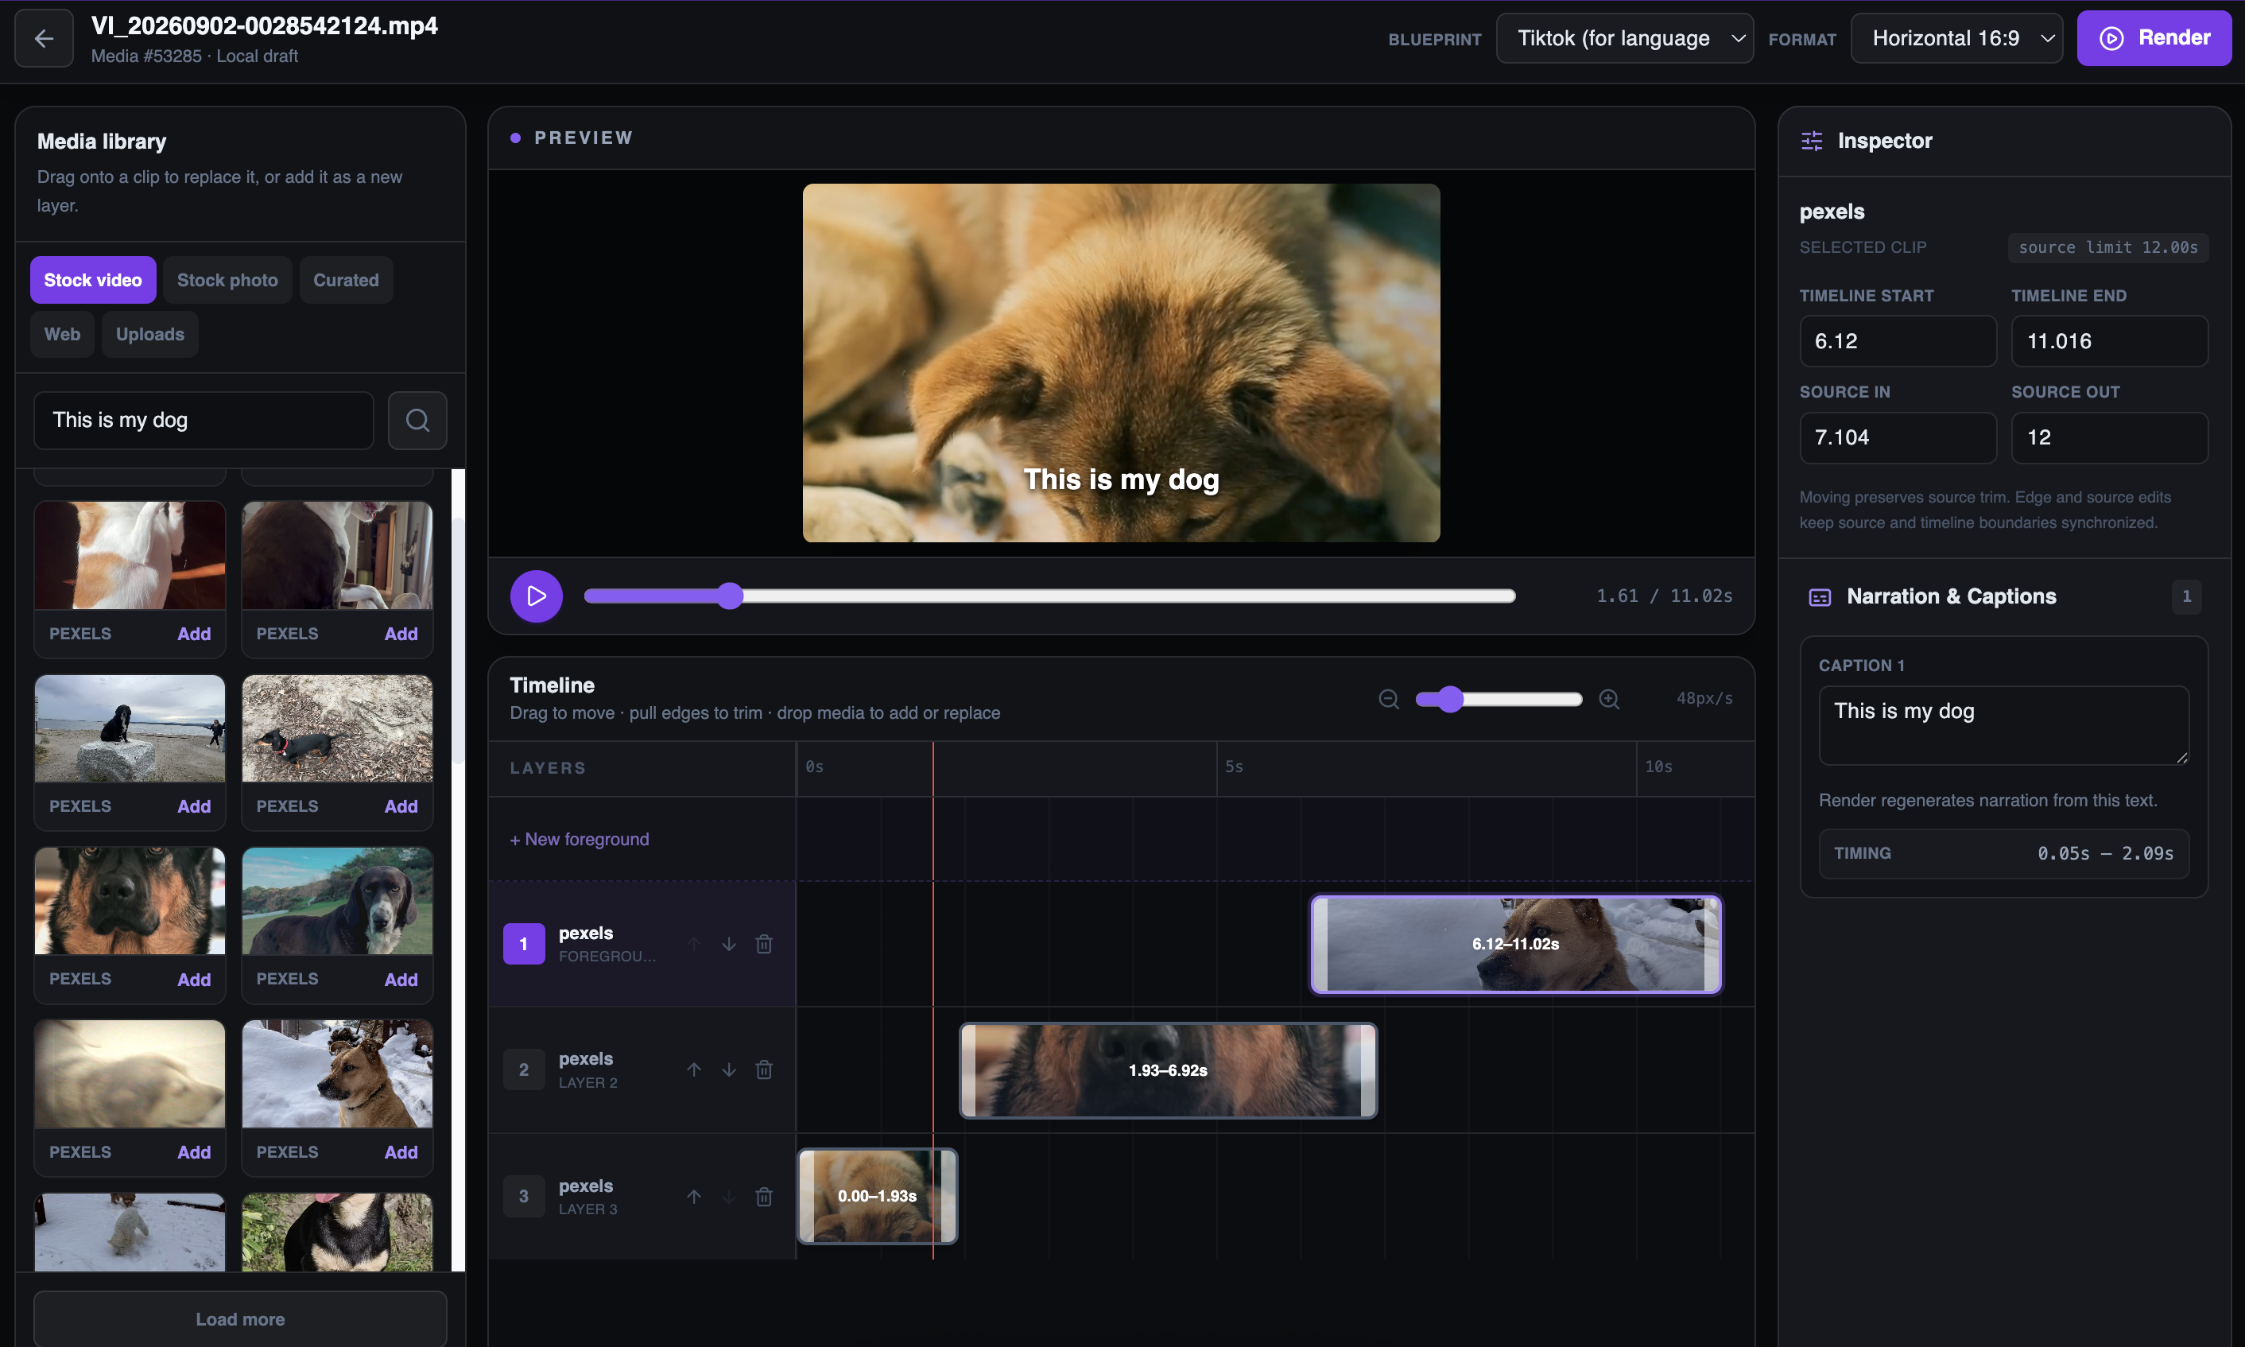The height and width of the screenshot is (1347, 2245).
Task: Delete layer 3 pexels clip
Action: (x=764, y=1197)
